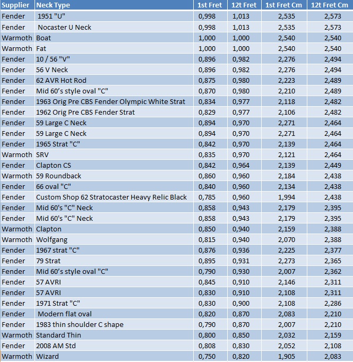Image resolution: width=353 pixels, height=362 pixels.
Task: Select 12t Fret value 0,931
Action: [x=244, y=261]
